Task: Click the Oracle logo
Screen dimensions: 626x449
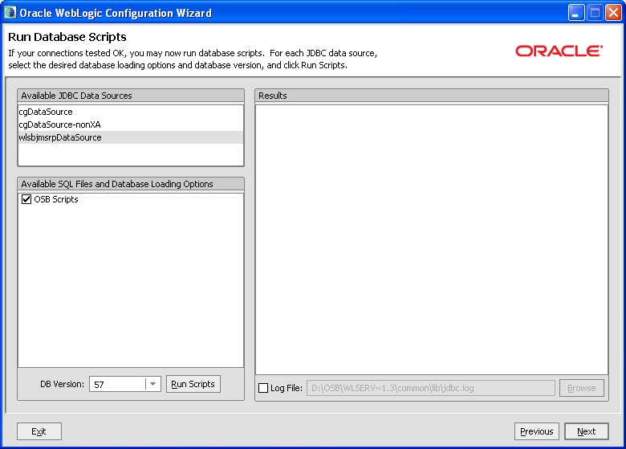Action: click(x=559, y=51)
